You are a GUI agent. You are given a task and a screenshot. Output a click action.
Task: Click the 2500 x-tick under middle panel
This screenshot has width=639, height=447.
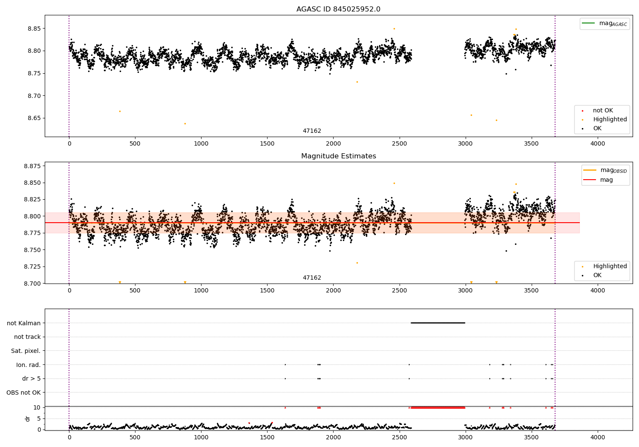pyautogui.click(x=399, y=291)
